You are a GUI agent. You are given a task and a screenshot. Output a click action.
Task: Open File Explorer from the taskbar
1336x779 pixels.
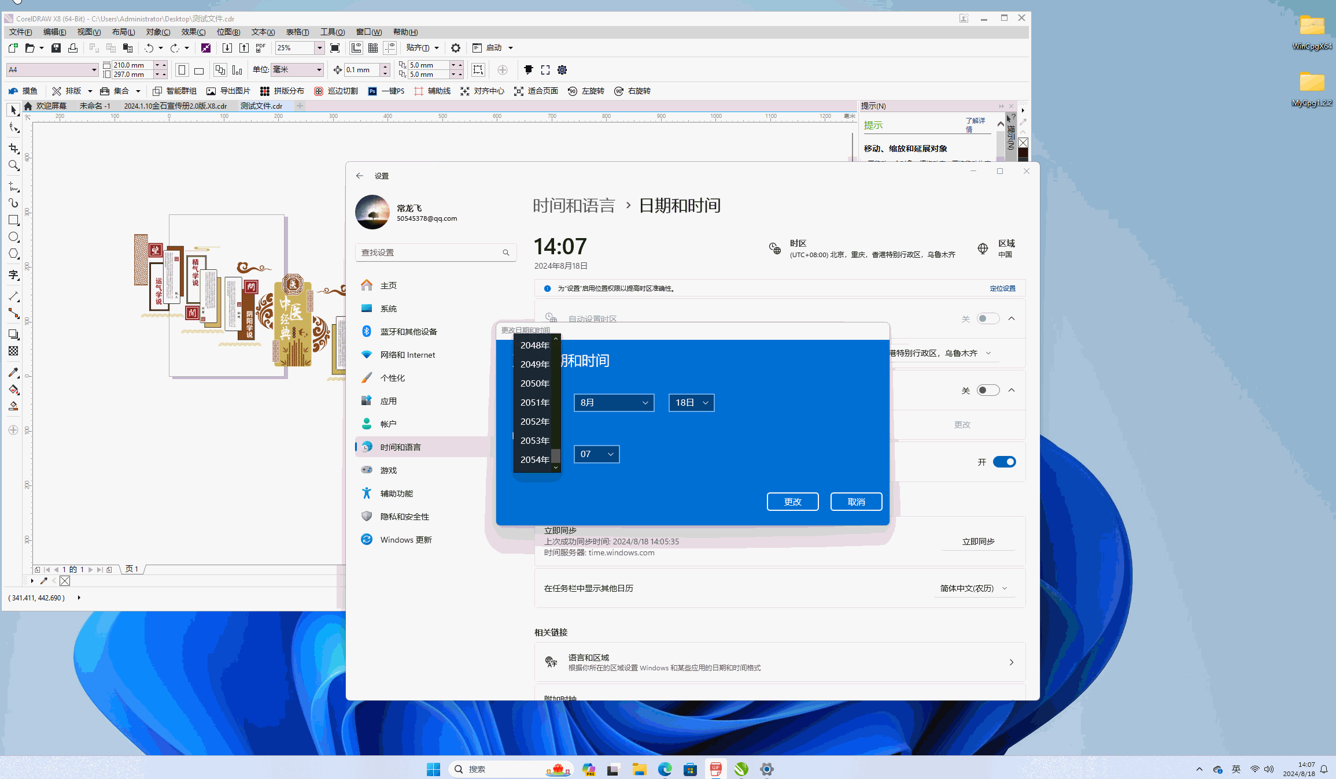639,769
